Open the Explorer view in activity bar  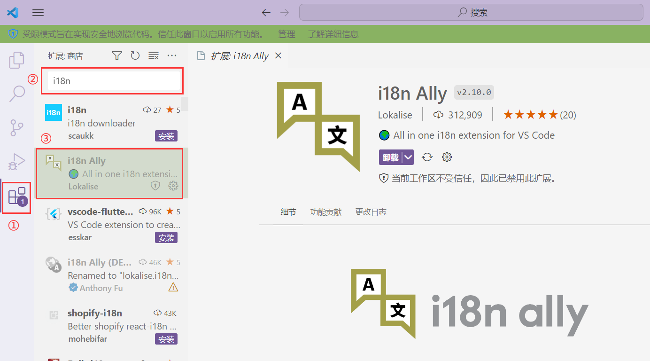tap(17, 60)
